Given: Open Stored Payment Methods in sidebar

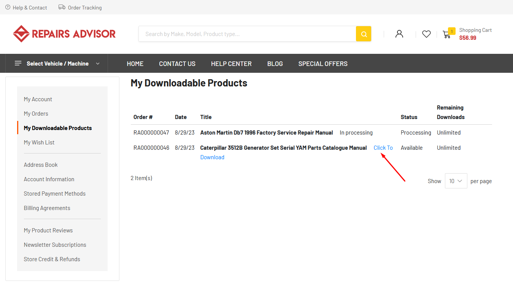Looking at the screenshot, I should pyautogui.click(x=55, y=194).
